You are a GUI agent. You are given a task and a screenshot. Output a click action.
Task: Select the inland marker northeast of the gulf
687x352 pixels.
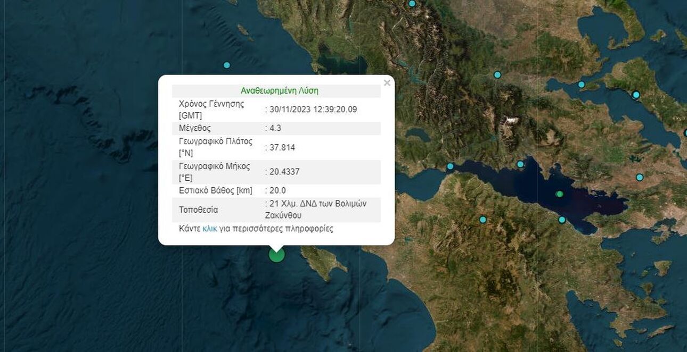640,177
